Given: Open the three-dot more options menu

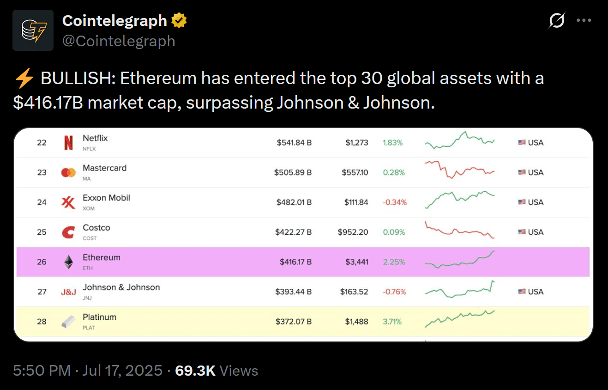Looking at the screenshot, I should point(584,21).
